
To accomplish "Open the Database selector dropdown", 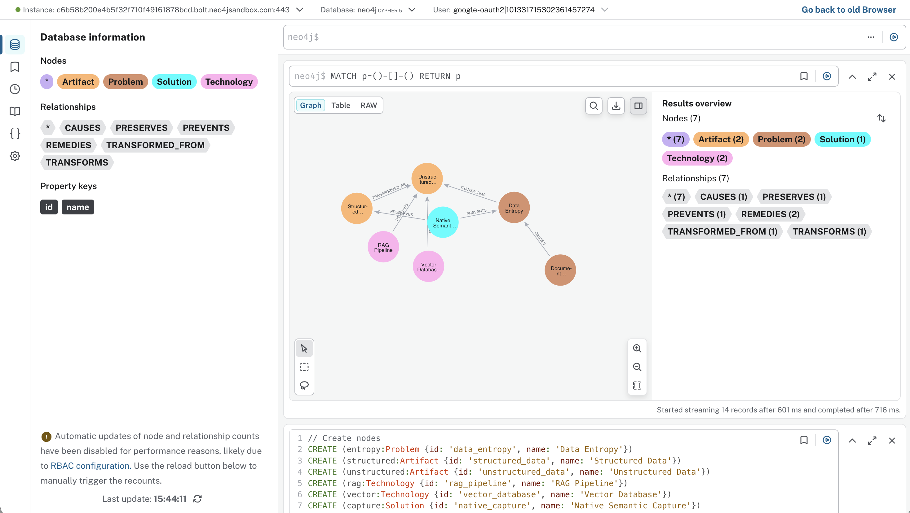I will [412, 10].
